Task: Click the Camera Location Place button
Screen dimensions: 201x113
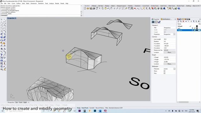Action: point(170,52)
